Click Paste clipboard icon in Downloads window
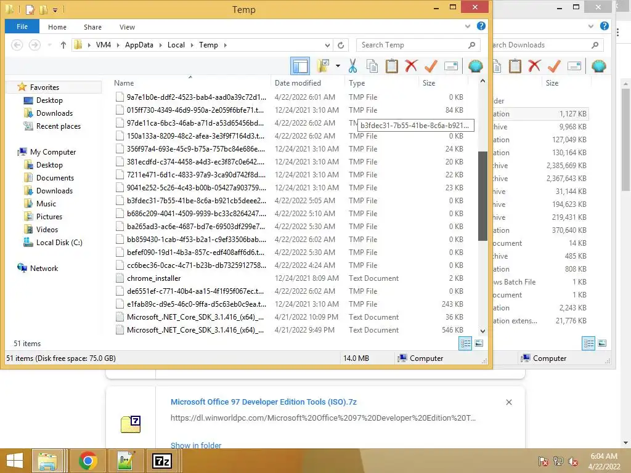The image size is (631, 473). (x=515, y=66)
